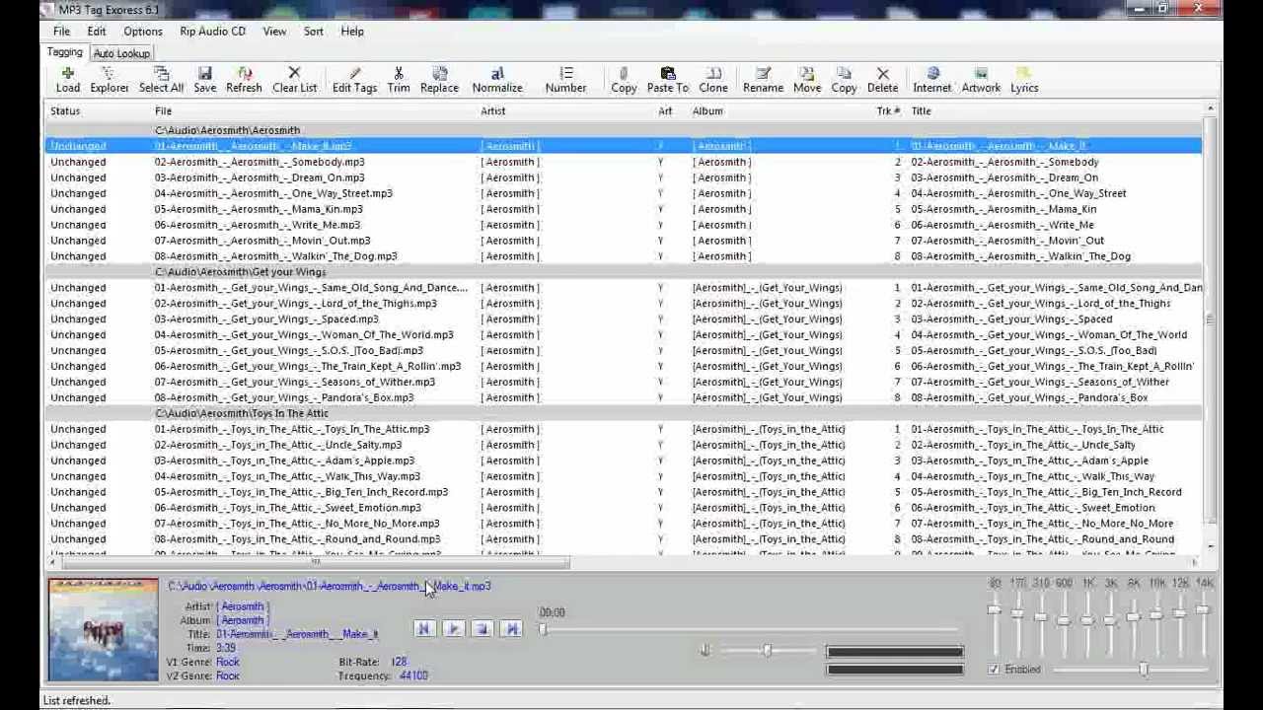Click the C:\Audio\Aerosmith\Get your Wings group header
This screenshot has height=710, width=1263.
pos(624,272)
